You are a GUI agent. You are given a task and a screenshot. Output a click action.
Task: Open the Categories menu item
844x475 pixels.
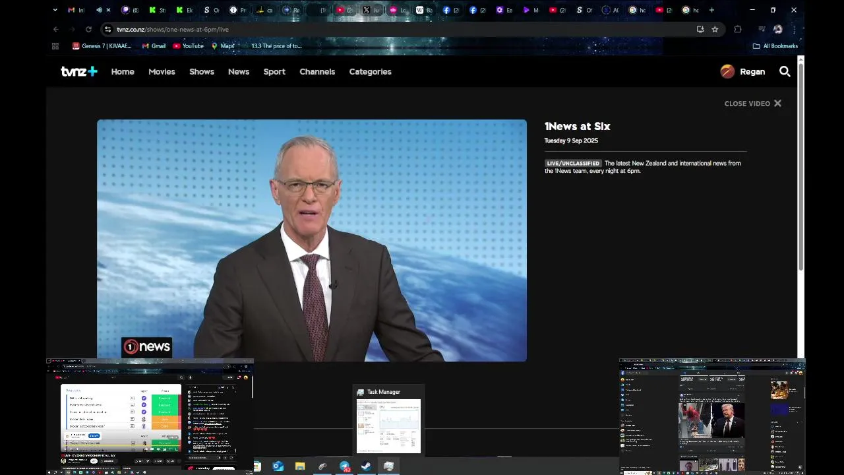tap(370, 71)
